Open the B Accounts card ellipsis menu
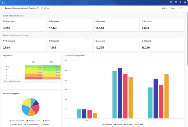The width and height of the screenshot is (188, 127). [x=88, y=38]
